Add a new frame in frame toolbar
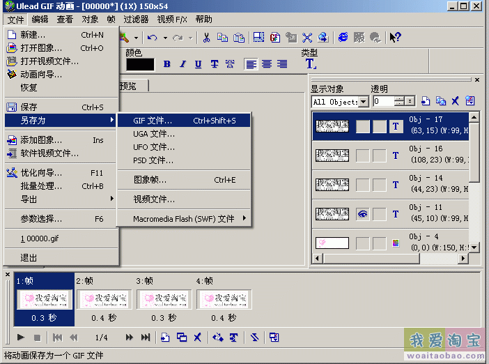Screen dimensions: 489x364 pyautogui.click(x=165, y=338)
